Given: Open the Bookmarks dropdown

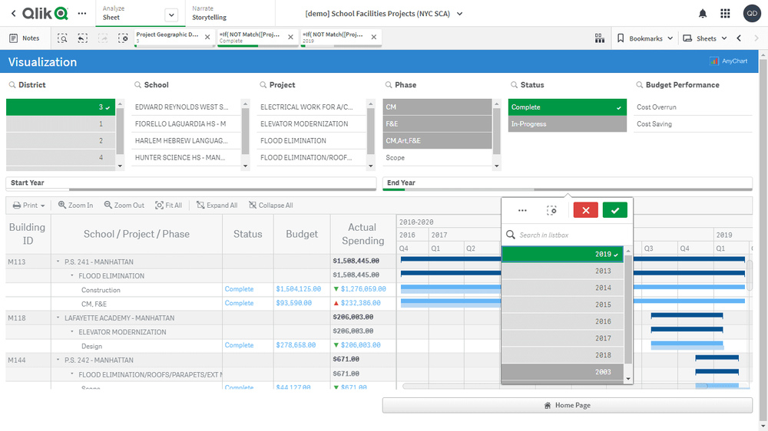Looking at the screenshot, I should tap(645, 38).
